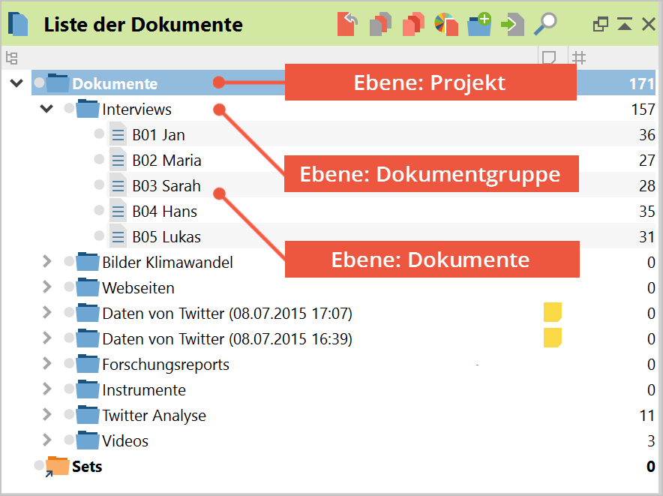Click the hash column header icon

pos(579,58)
